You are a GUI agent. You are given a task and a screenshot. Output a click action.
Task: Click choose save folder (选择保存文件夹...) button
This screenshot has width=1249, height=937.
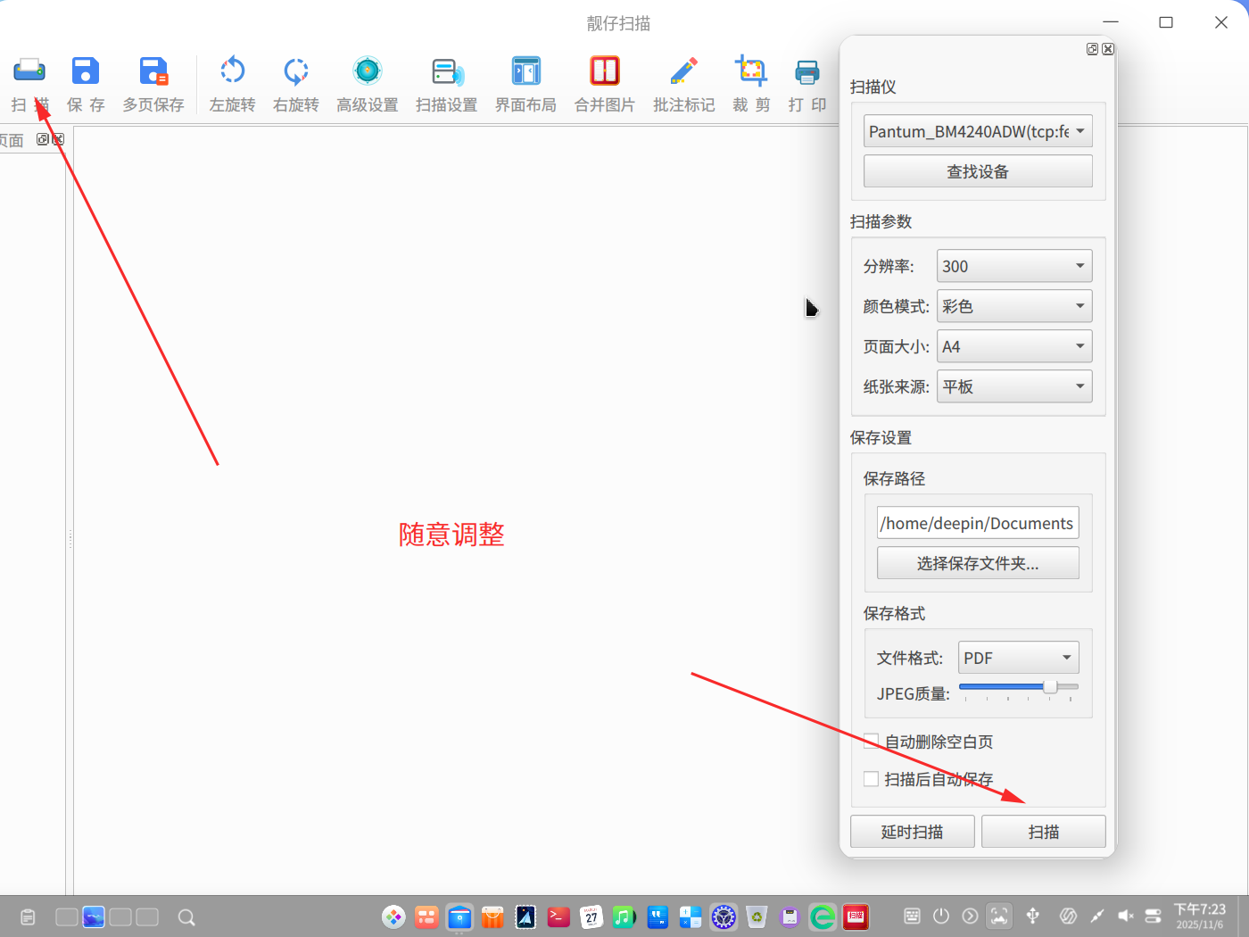tap(978, 563)
